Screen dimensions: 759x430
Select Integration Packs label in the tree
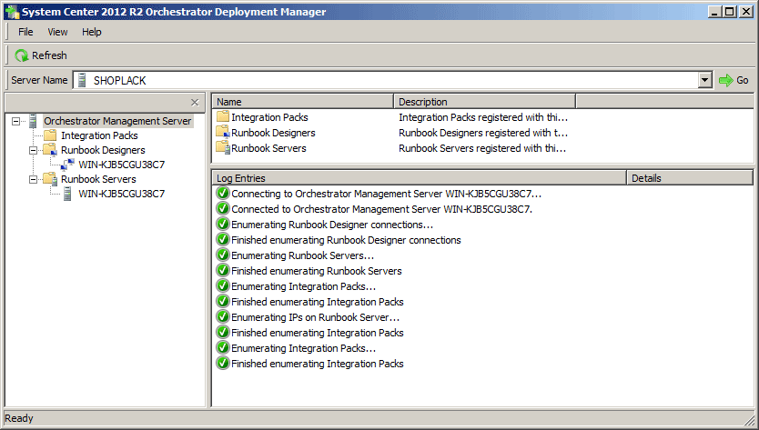point(99,135)
